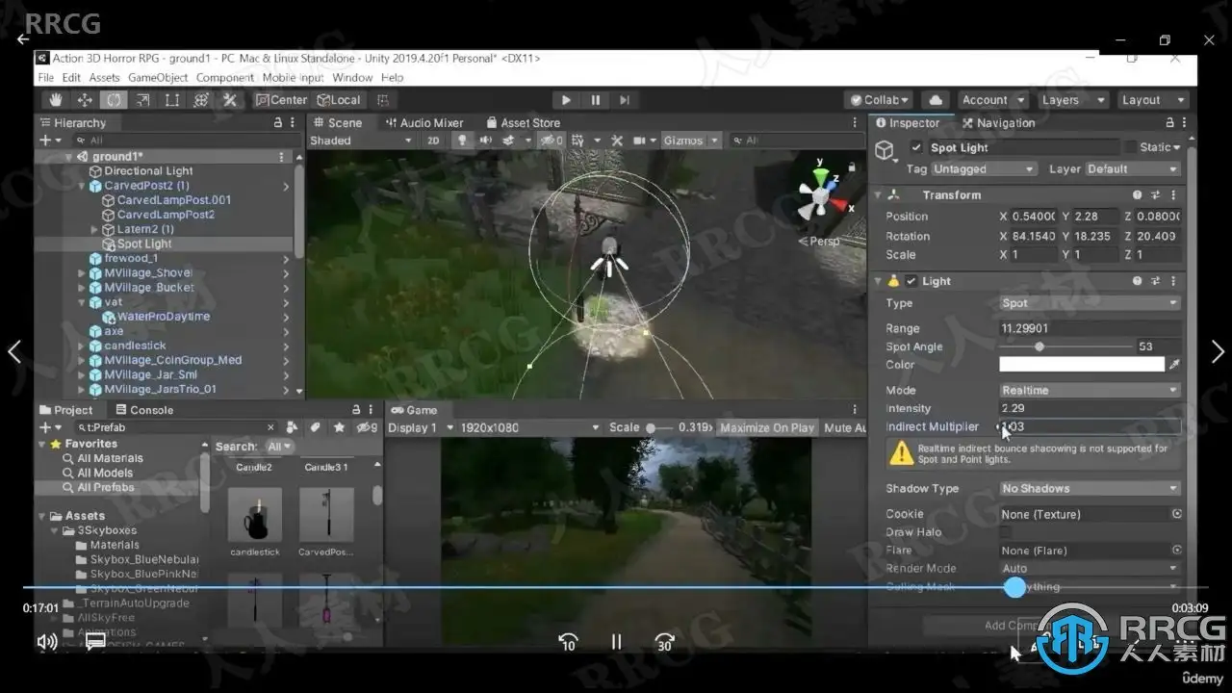The image size is (1232, 693).
Task: Open the light Color swatch
Action: [1082, 365]
